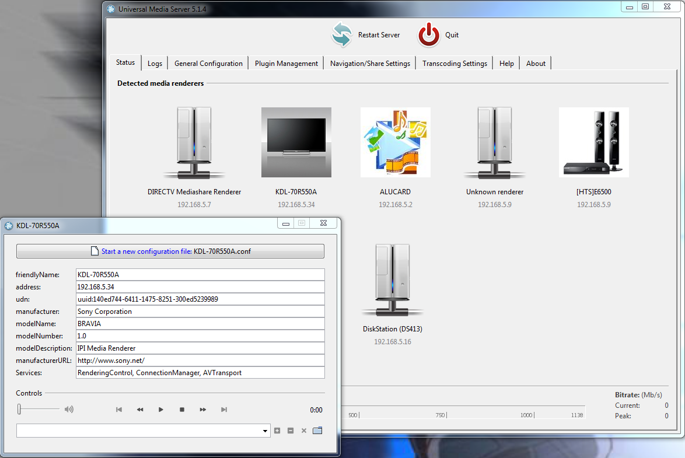Click the udn field with uuid value

point(200,299)
